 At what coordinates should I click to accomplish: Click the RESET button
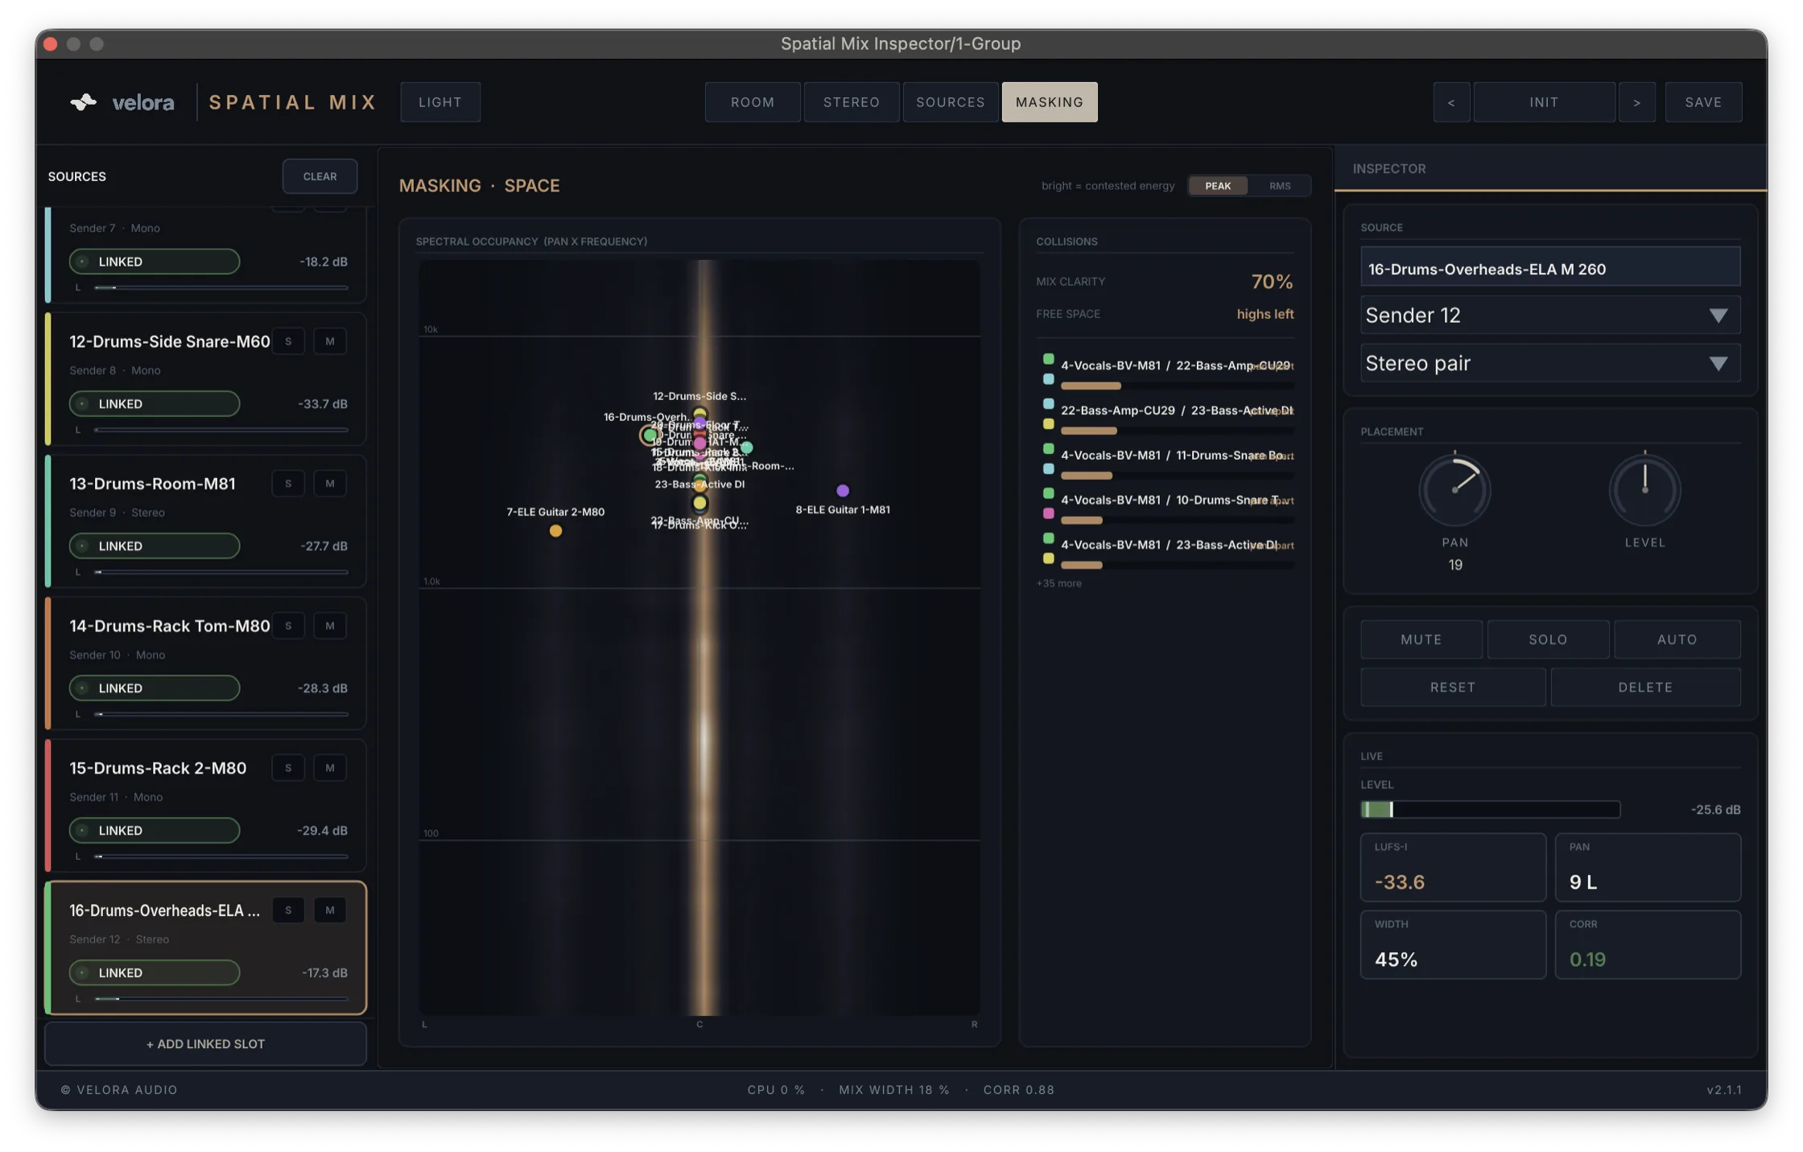(x=1453, y=687)
